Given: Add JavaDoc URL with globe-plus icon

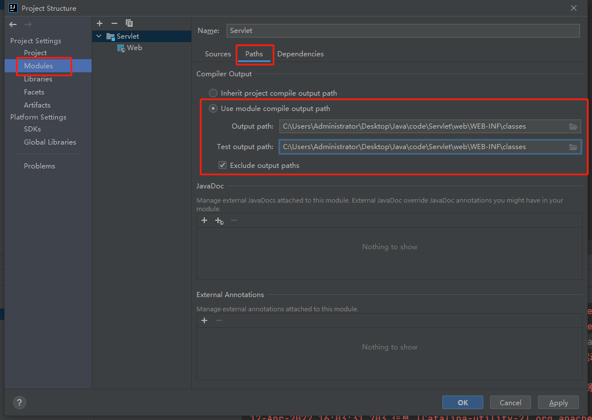Looking at the screenshot, I should point(219,221).
